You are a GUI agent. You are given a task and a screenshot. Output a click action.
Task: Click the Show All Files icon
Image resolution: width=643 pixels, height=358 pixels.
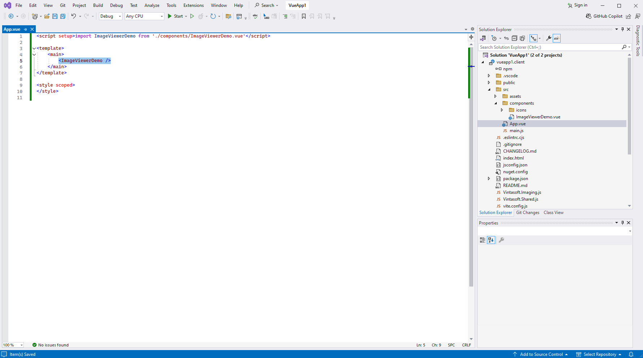(522, 38)
